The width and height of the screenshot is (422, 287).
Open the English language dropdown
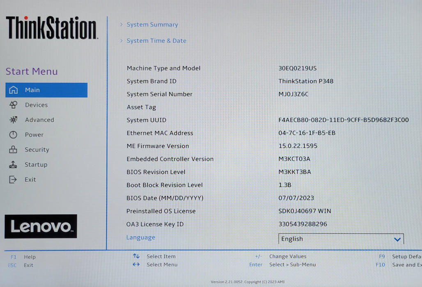click(x=341, y=239)
